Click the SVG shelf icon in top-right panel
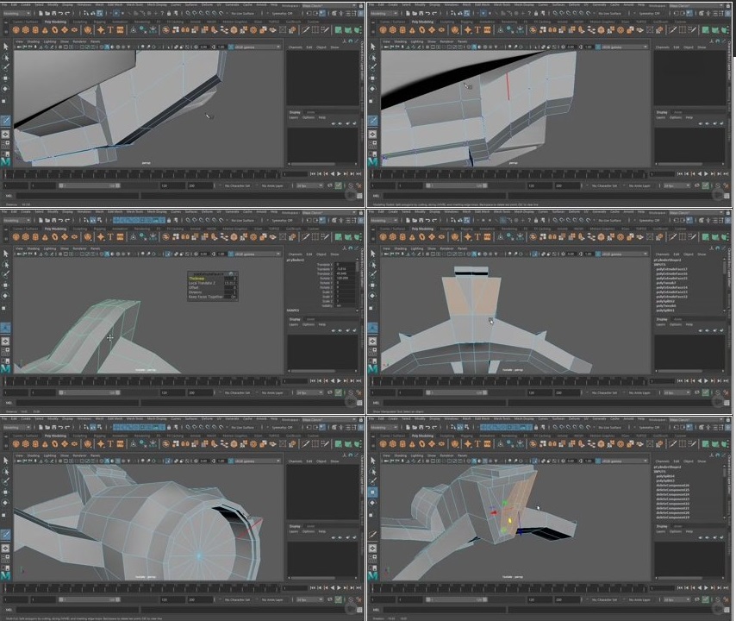Screen dimensions: 736x621 tap(487, 30)
